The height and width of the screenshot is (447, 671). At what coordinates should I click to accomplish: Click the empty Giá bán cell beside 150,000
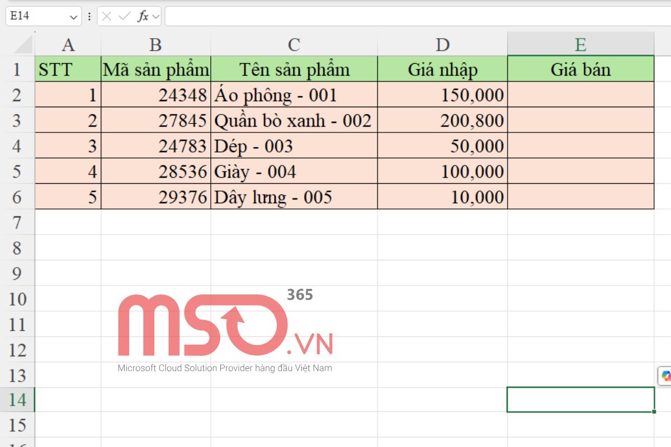tap(580, 95)
